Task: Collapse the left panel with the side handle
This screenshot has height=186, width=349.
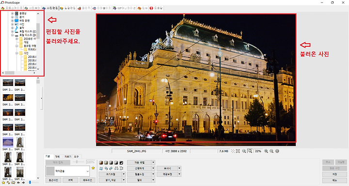Action: point(42,98)
